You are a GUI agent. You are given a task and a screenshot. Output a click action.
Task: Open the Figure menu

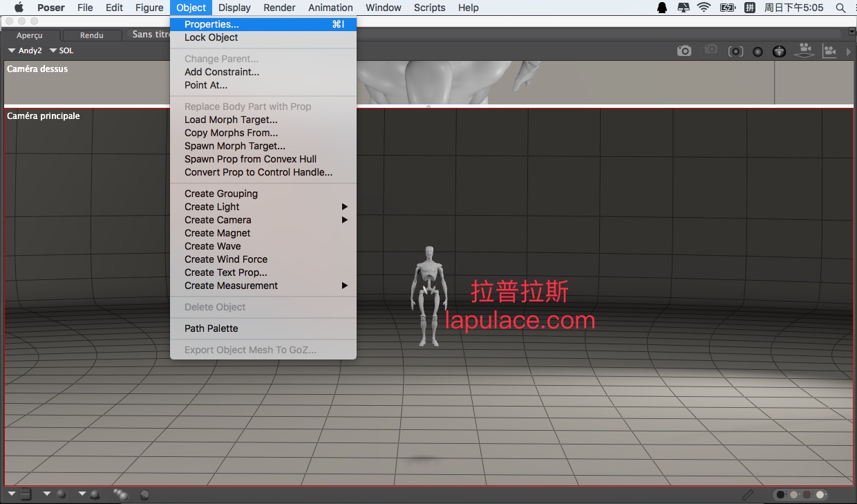(149, 8)
